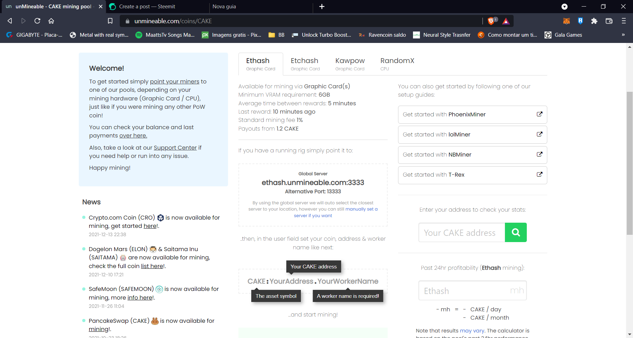Click the page vertical scrollbar thumb
This screenshot has height=338, width=633.
(x=630, y=163)
